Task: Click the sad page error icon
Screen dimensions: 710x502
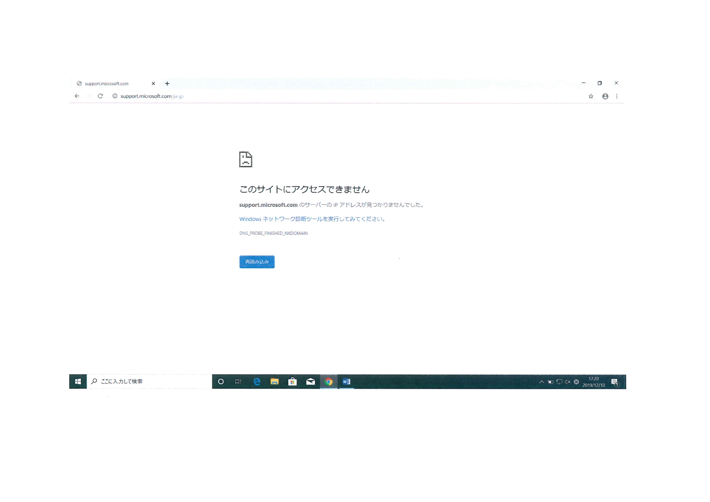Action: click(x=246, y=159)
